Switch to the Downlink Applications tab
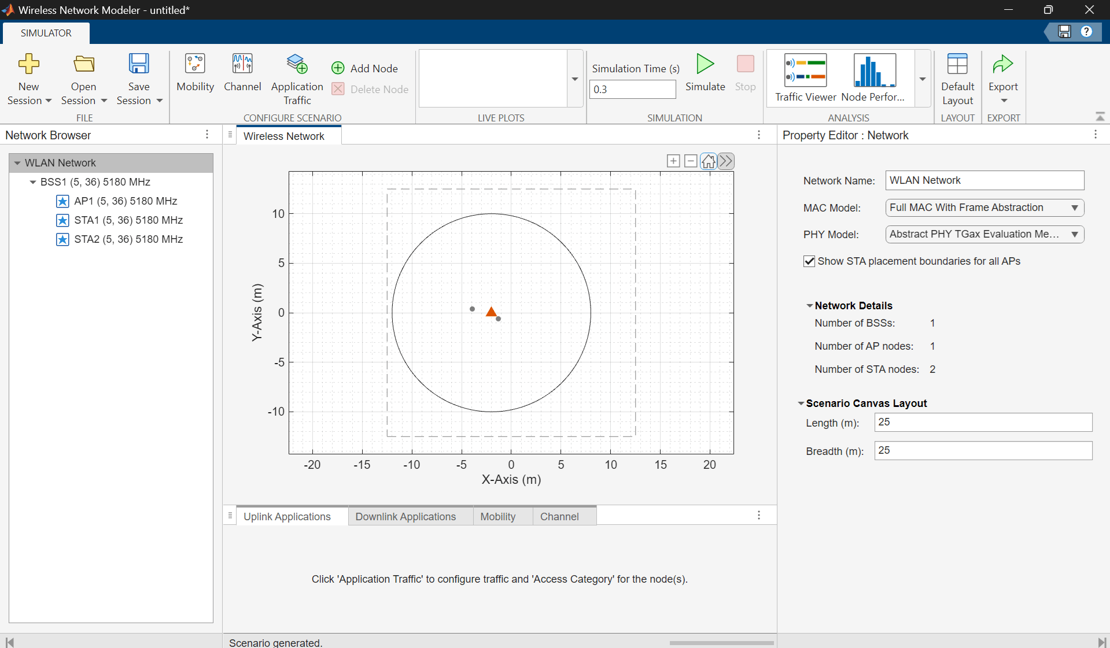This screenshot has width=1110, height=648. coord(405,516)
